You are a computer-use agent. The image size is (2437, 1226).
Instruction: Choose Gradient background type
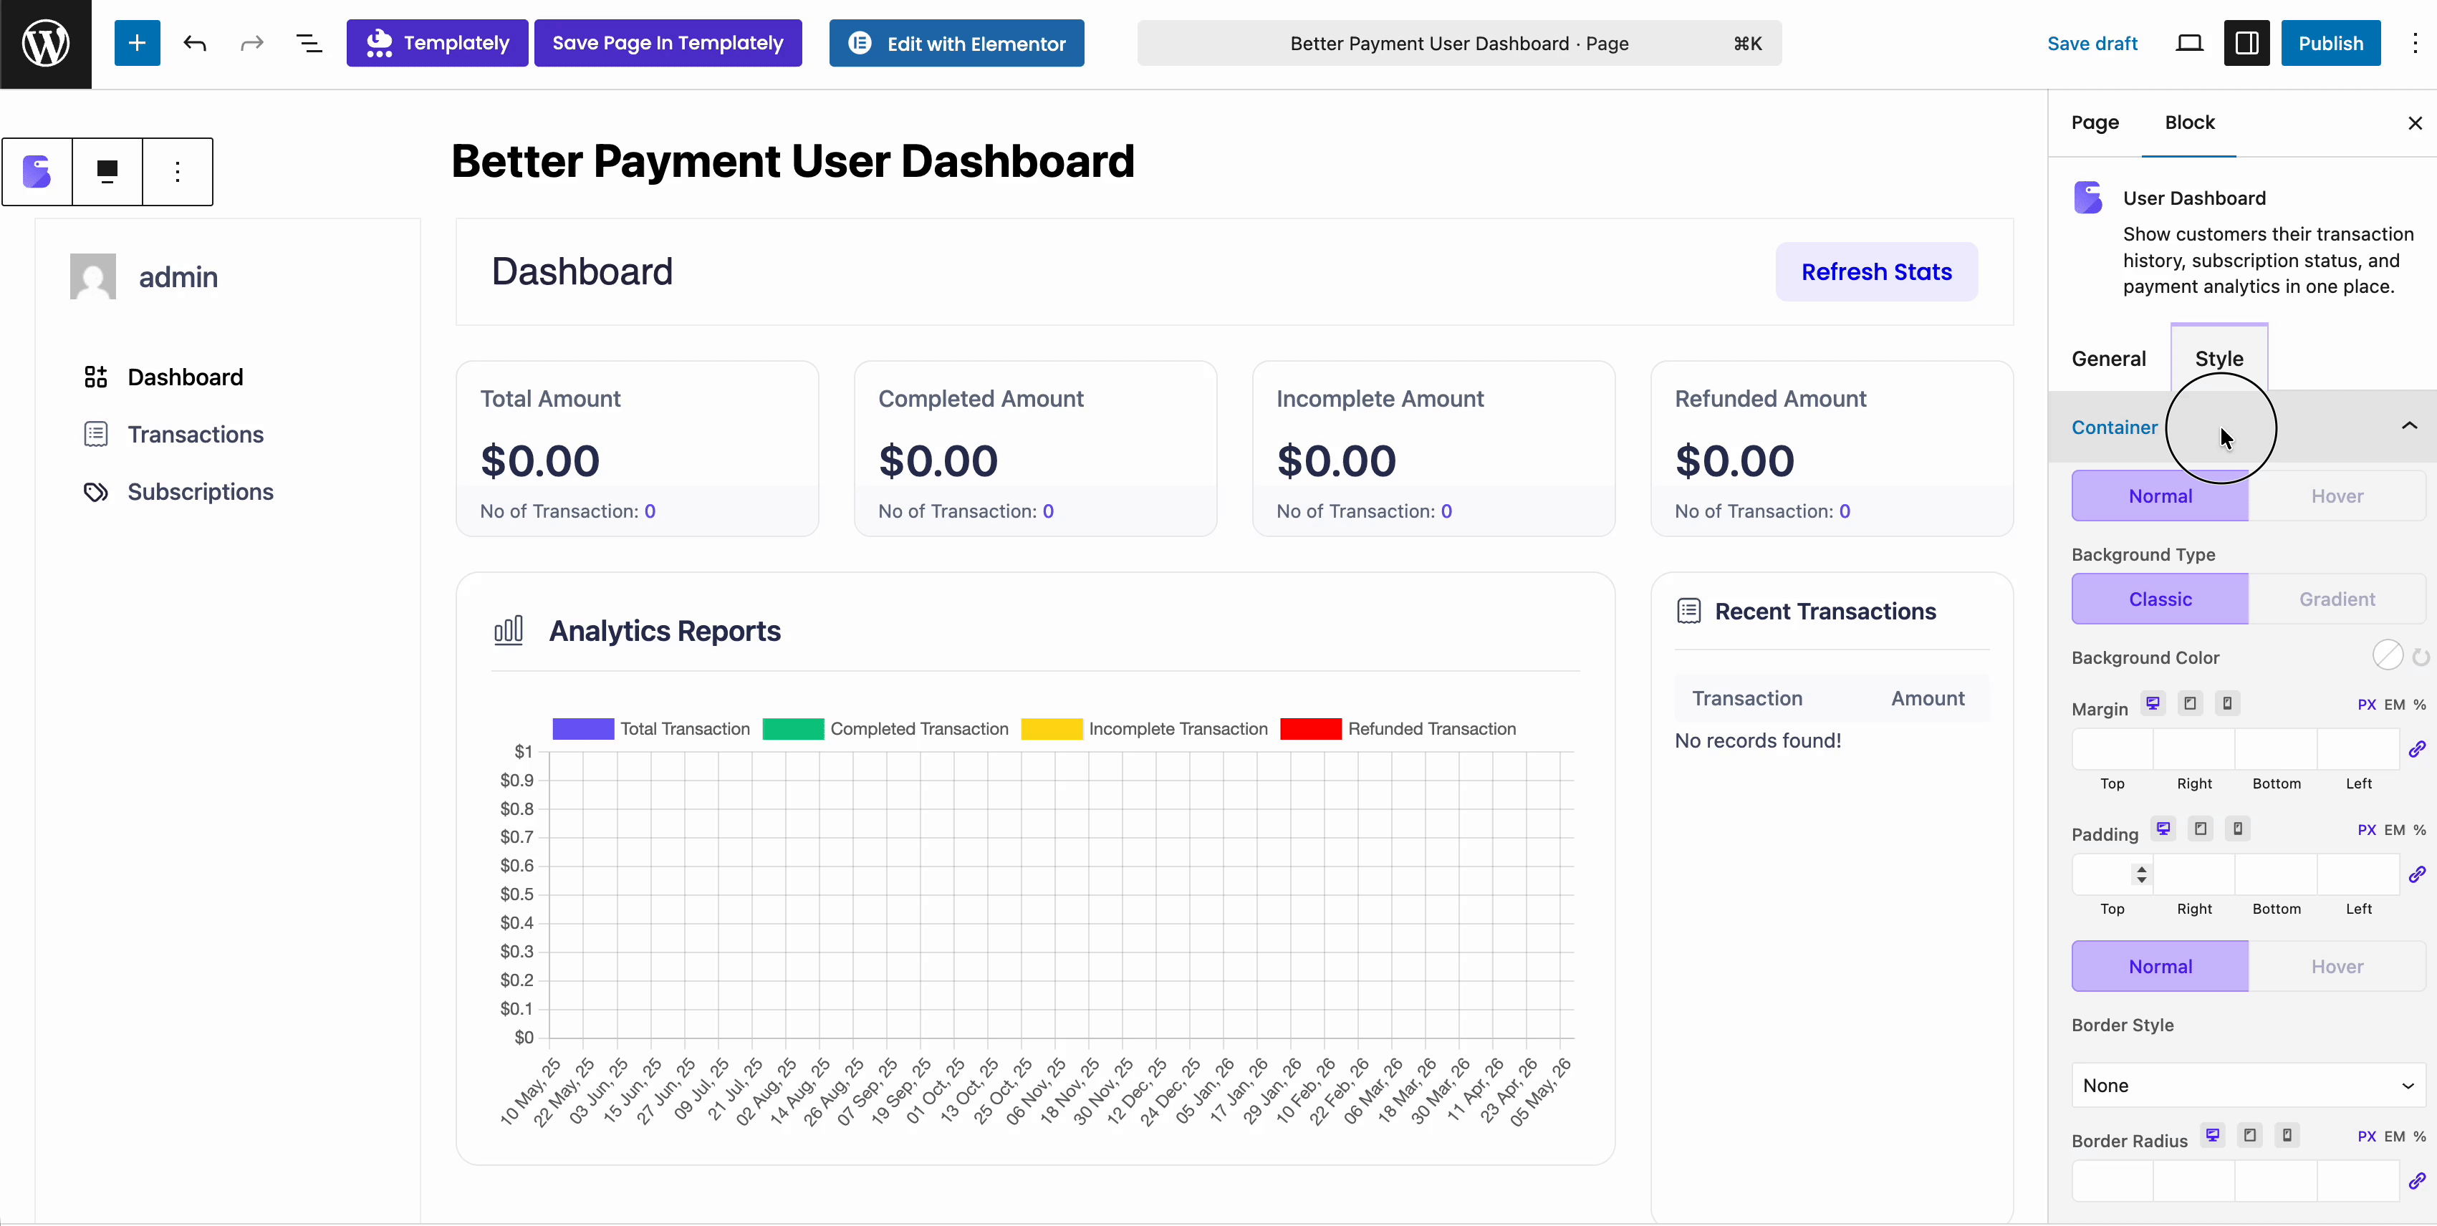tap(2337, 599)
